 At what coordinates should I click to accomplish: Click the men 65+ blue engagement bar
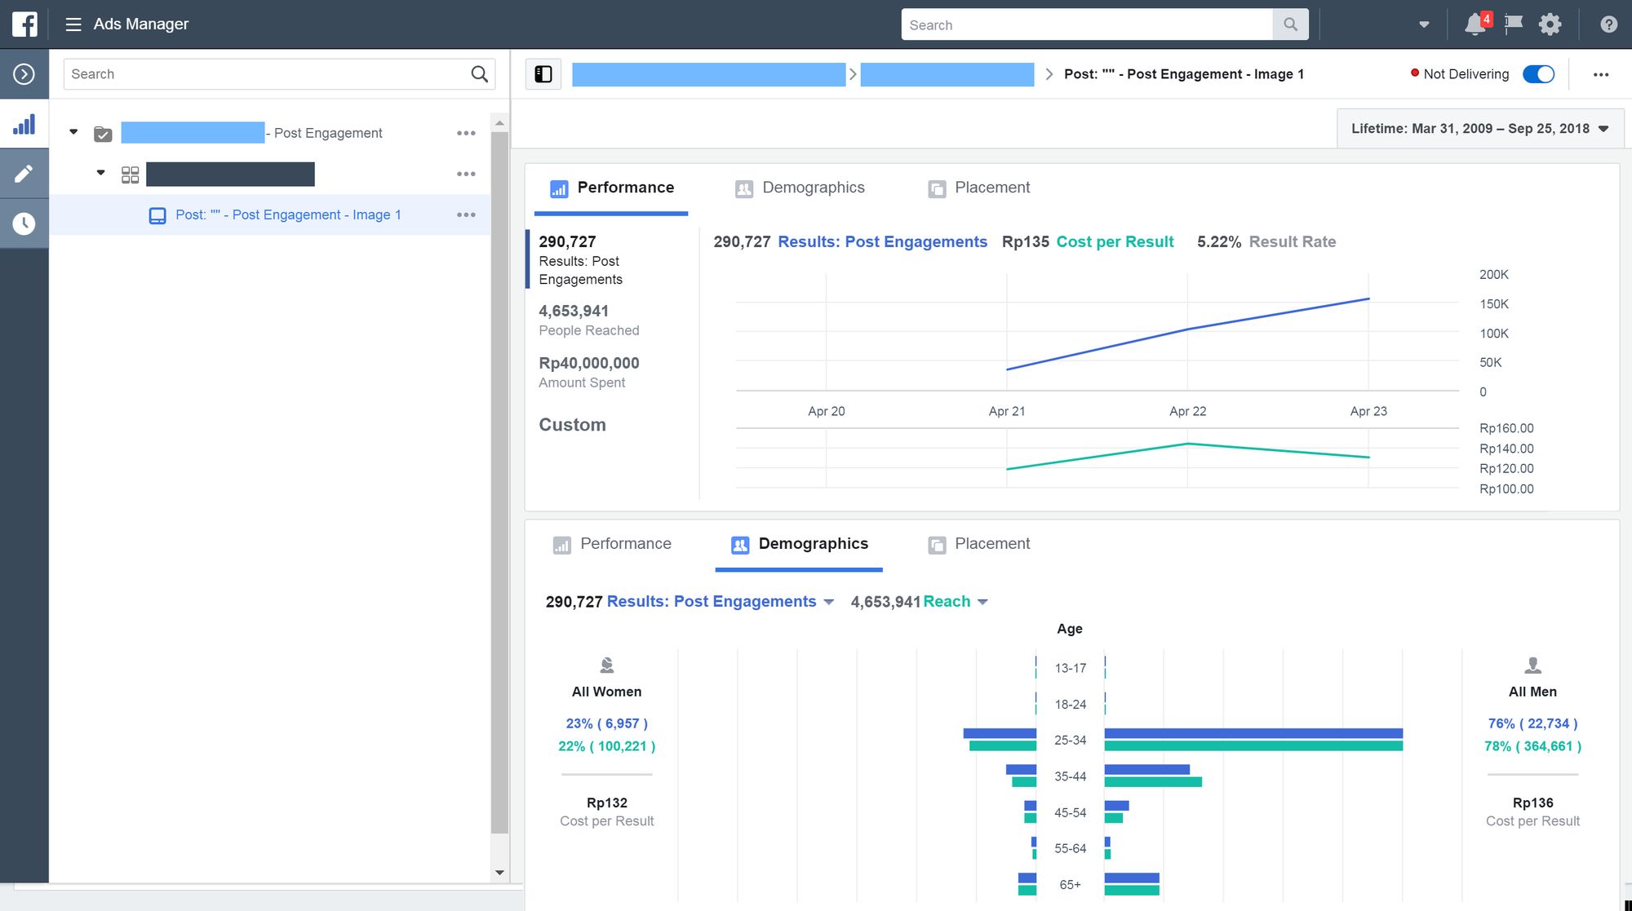click(x=1132, y=878)
